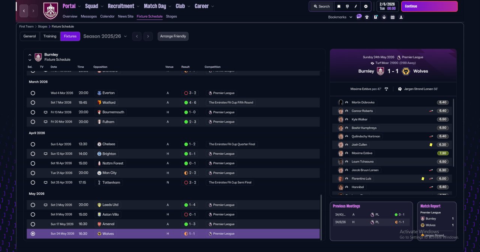This screenshot has height=252, width=480.
Task: Expand the Squad menu dropdown arrow
Action: click(x=102, y=6)
